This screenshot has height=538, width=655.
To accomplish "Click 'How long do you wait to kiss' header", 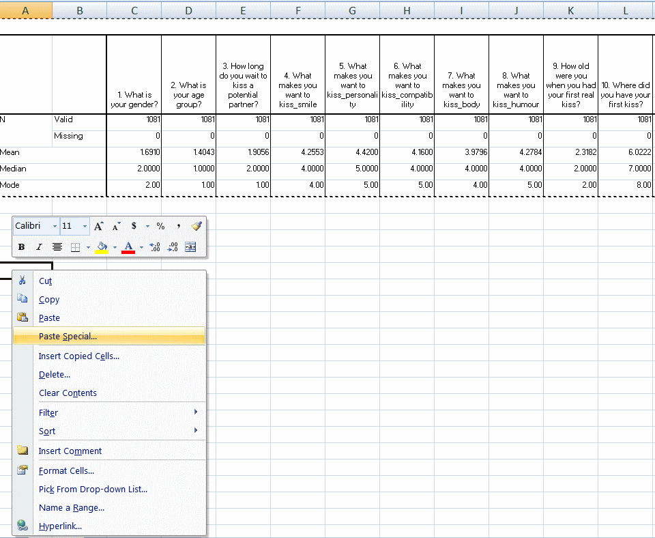I will (x=243, y=74).
